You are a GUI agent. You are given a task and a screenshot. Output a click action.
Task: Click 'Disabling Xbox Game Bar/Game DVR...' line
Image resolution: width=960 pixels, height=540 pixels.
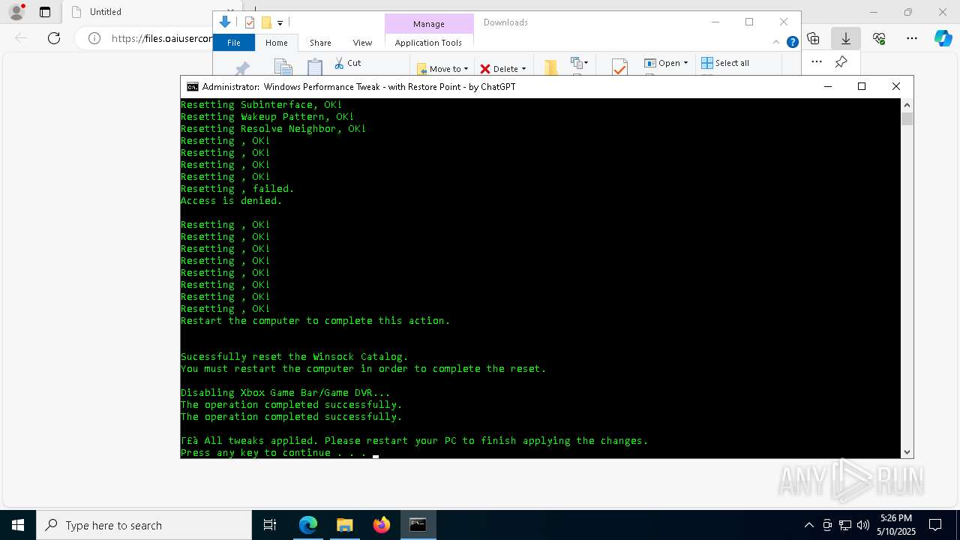[286, 392]
